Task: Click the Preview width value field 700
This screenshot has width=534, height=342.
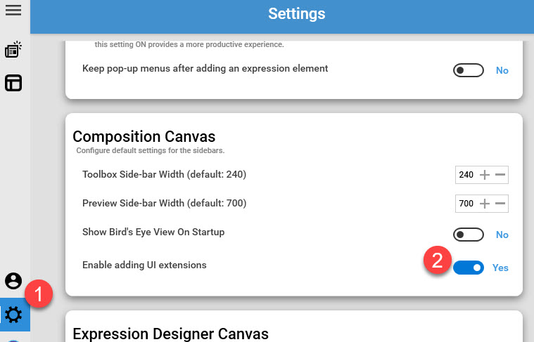Action: [x=466, y=204]
